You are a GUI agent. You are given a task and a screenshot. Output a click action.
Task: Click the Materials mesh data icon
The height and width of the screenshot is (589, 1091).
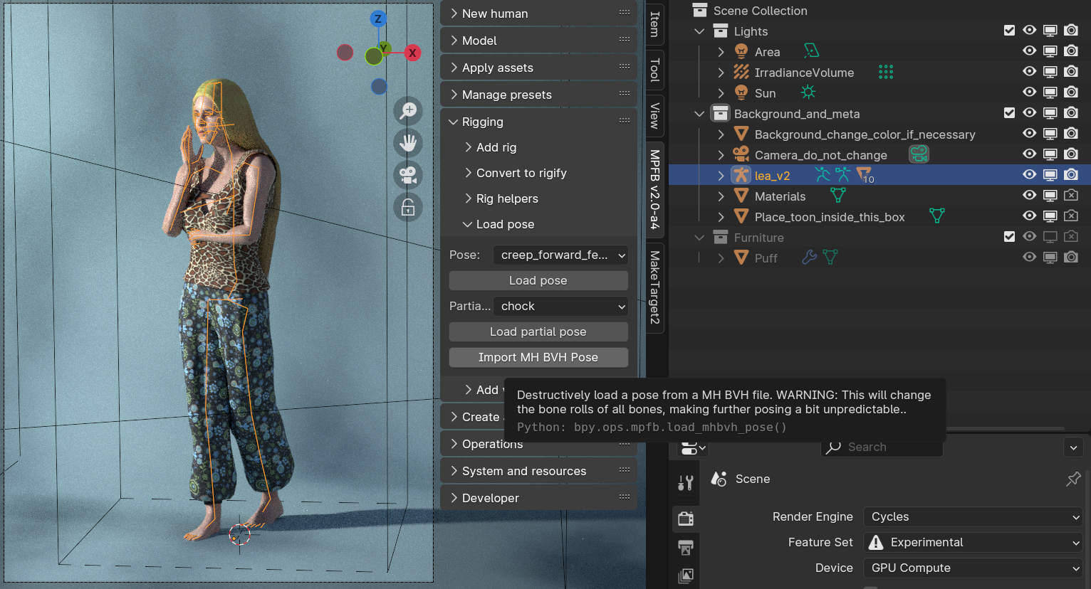(x=838, y=195)
